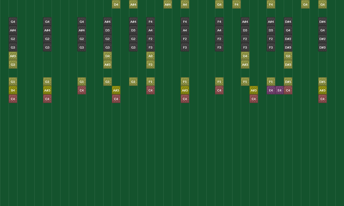Toggle the leftmost purple E4 note
The image size is (344, 206).
click(271, 90)
